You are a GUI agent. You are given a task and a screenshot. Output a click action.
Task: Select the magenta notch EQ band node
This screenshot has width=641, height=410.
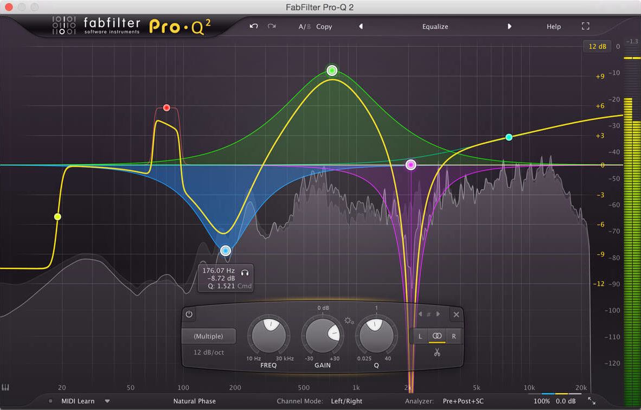click(411, 165)
